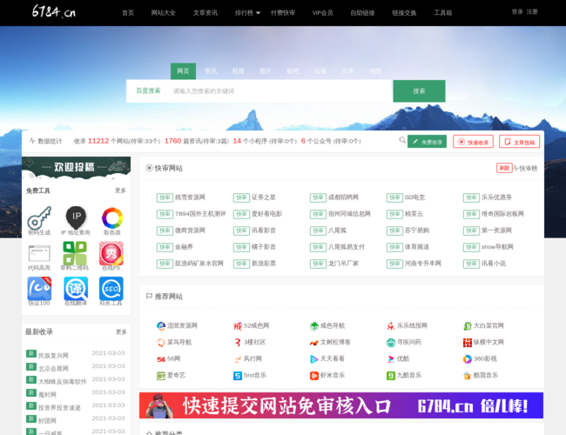Click the 360影视 colorful icon

point(467,359)
